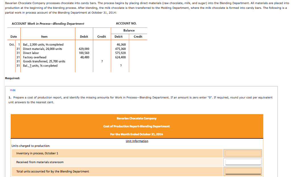This screenshot has width=291, height=177.
Task: Click the 'Oct.' date cell
Action: [x=12, y=45]
